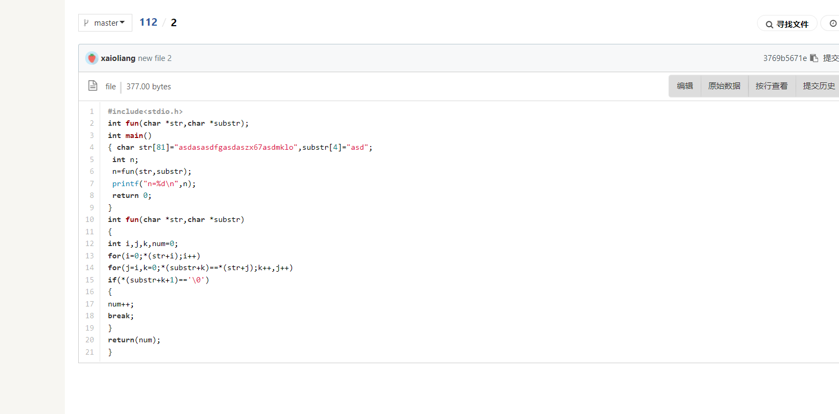
Task: Open the 'new file 2' commit message
Action: pyautogui.click(x=155, y=58)
